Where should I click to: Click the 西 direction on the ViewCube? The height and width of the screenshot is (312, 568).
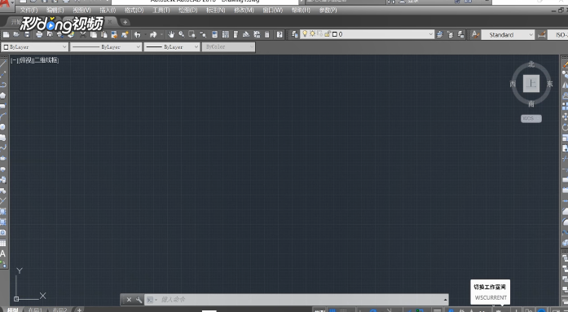point(513,84)
